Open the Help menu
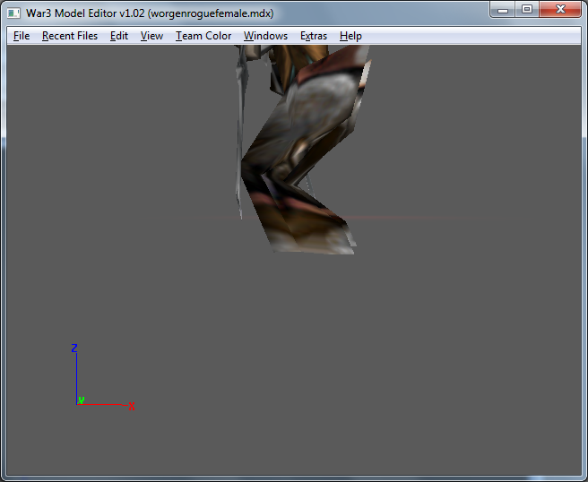Screen dimensions: 588x482 [x=350, y=36]
